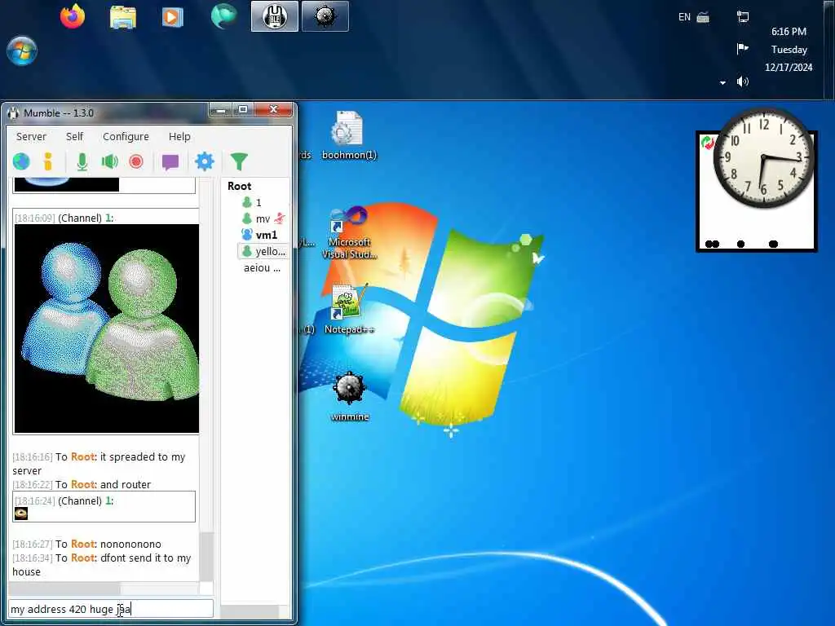
Task: Click the 'it spreaded to my server' message
Action: click(x=99, y=464)
